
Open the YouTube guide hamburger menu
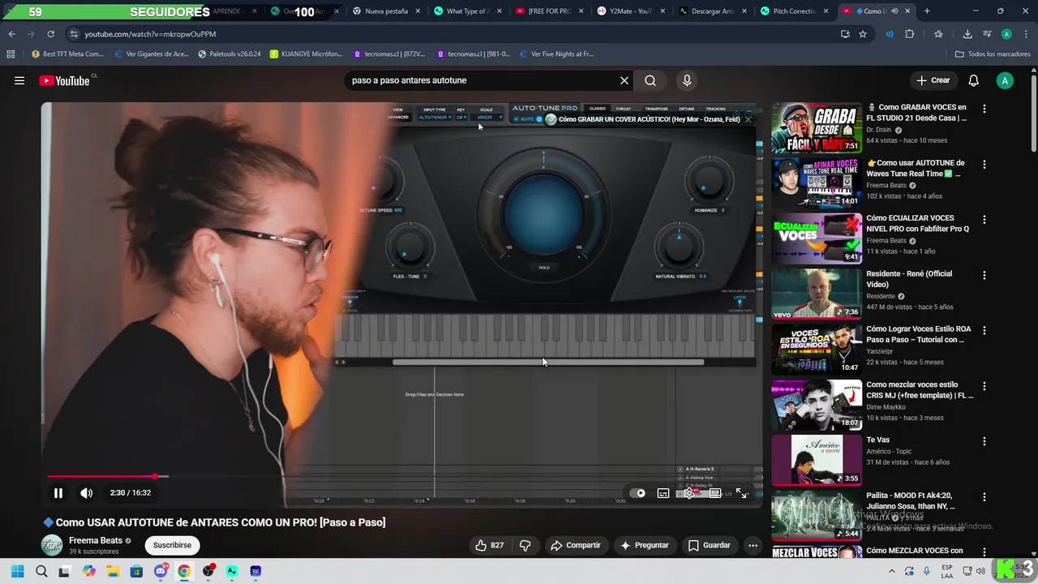point(19,80)
